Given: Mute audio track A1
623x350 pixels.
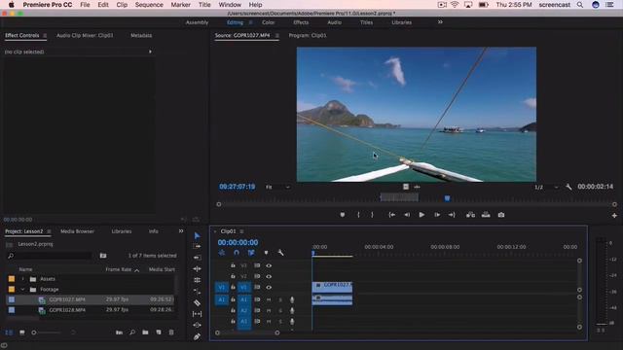Looking at the screenshot, I should tap(269, 299).
